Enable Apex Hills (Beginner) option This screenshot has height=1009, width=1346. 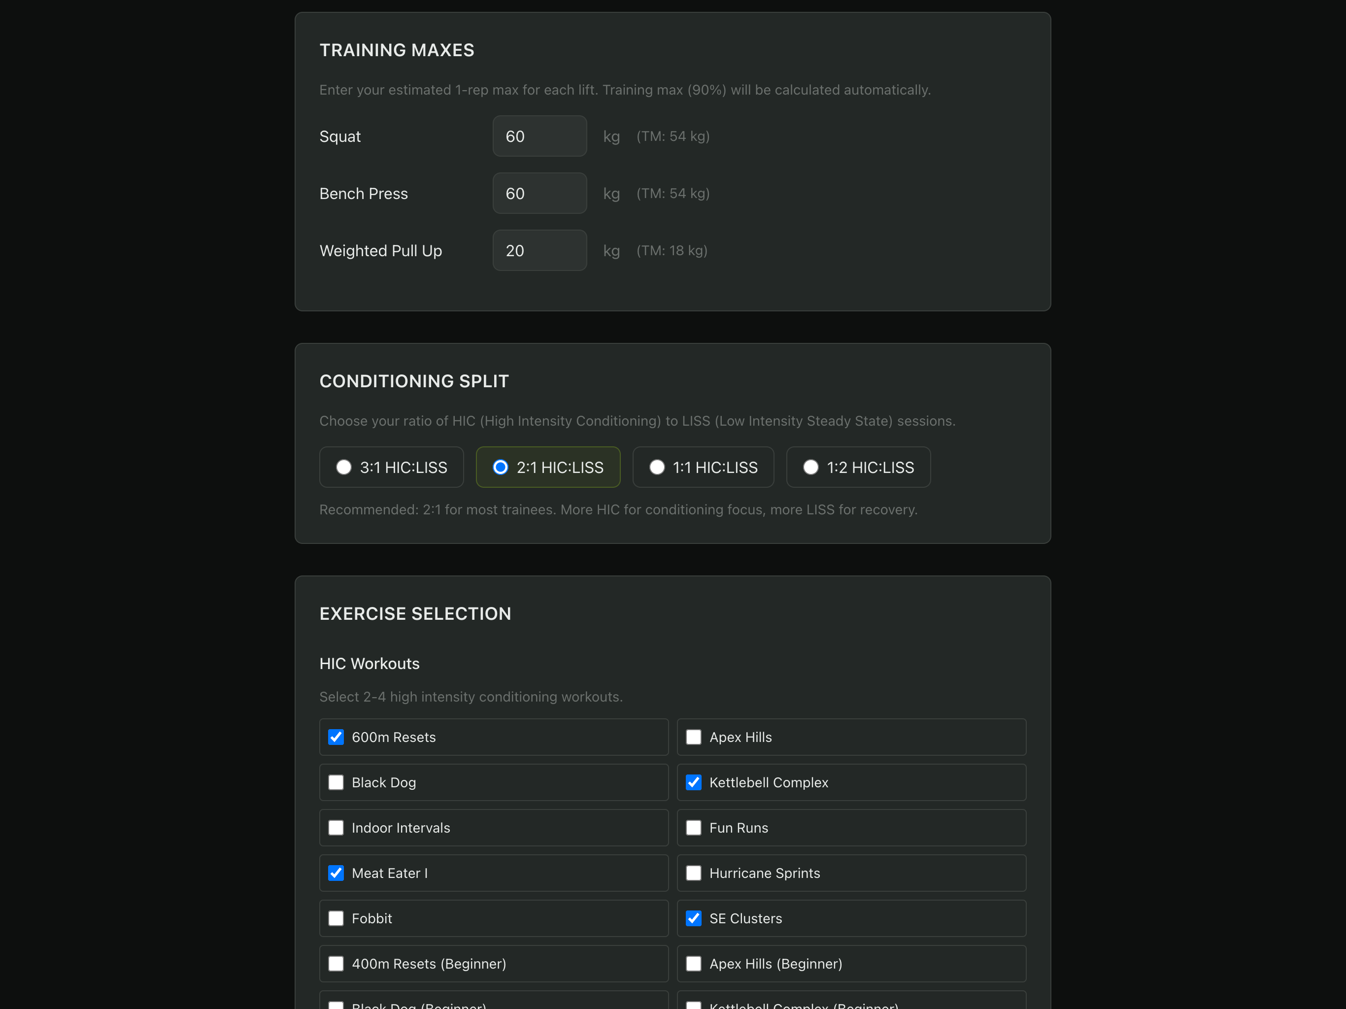(694, 964)
